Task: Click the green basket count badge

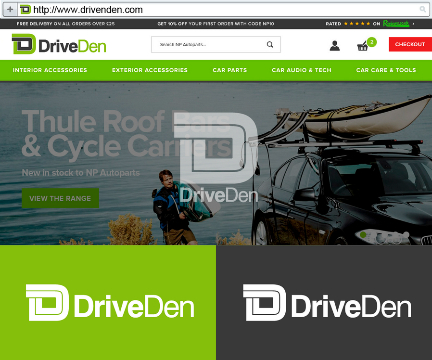Action: [x=372, y=42]
